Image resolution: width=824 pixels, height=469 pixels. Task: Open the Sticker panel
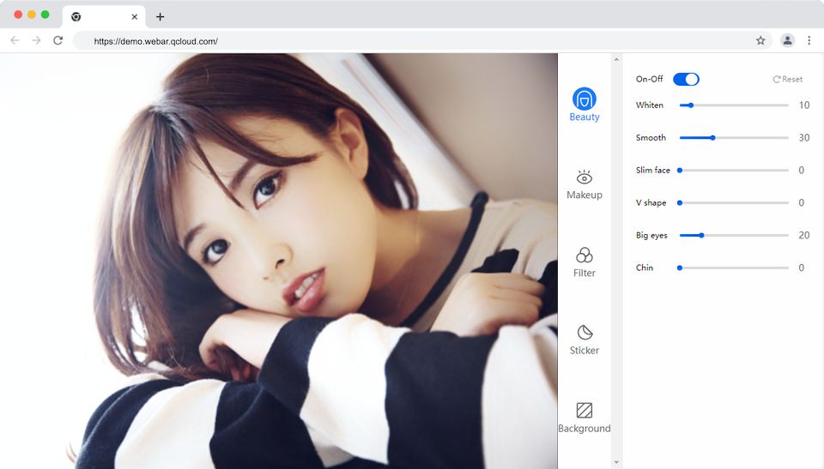click(x=585, y=333)
